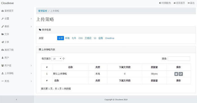Filter policies by 本地 type

tap(67, 38)
